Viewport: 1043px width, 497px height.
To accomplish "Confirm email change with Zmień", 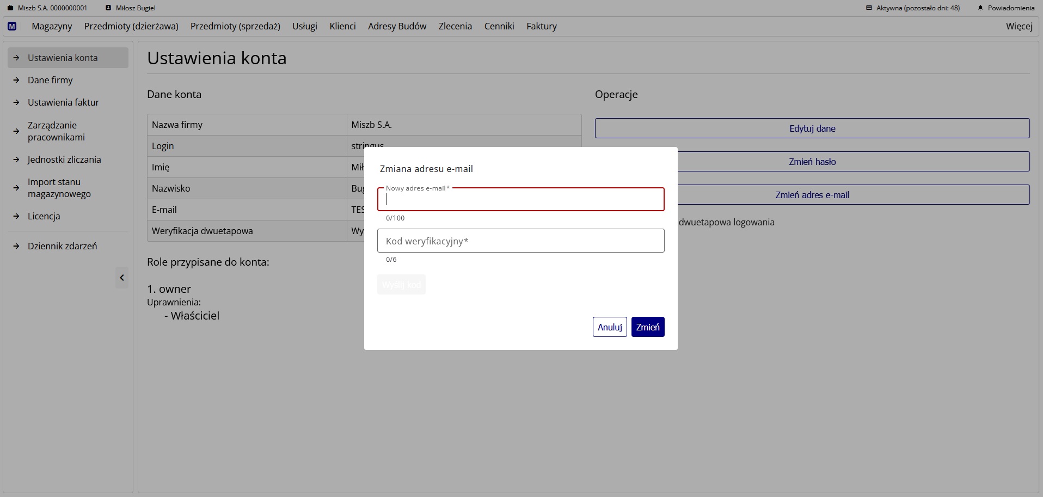I will coord(648,327).
